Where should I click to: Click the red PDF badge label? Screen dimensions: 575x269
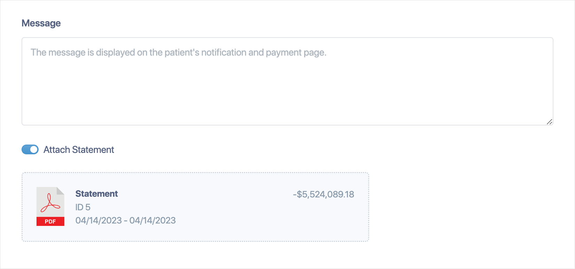[50, 221]
